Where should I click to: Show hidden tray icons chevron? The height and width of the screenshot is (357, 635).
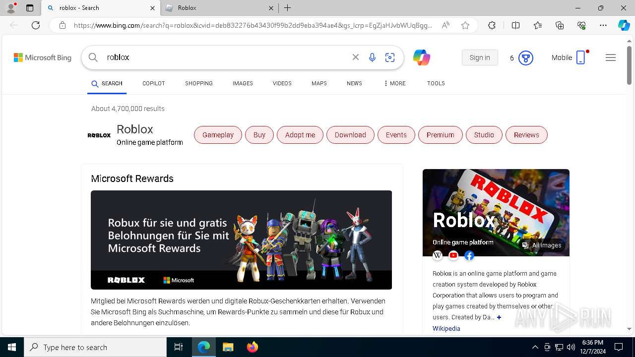[x=535, y=347]
